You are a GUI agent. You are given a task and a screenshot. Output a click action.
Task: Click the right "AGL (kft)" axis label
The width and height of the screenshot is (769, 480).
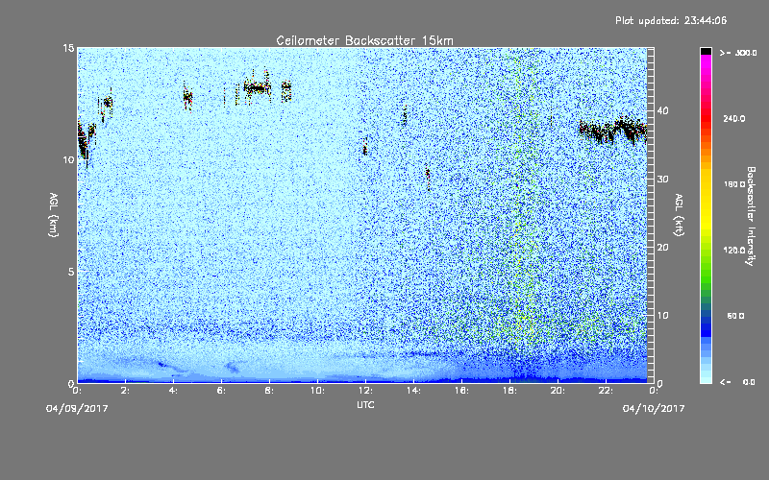679,215
